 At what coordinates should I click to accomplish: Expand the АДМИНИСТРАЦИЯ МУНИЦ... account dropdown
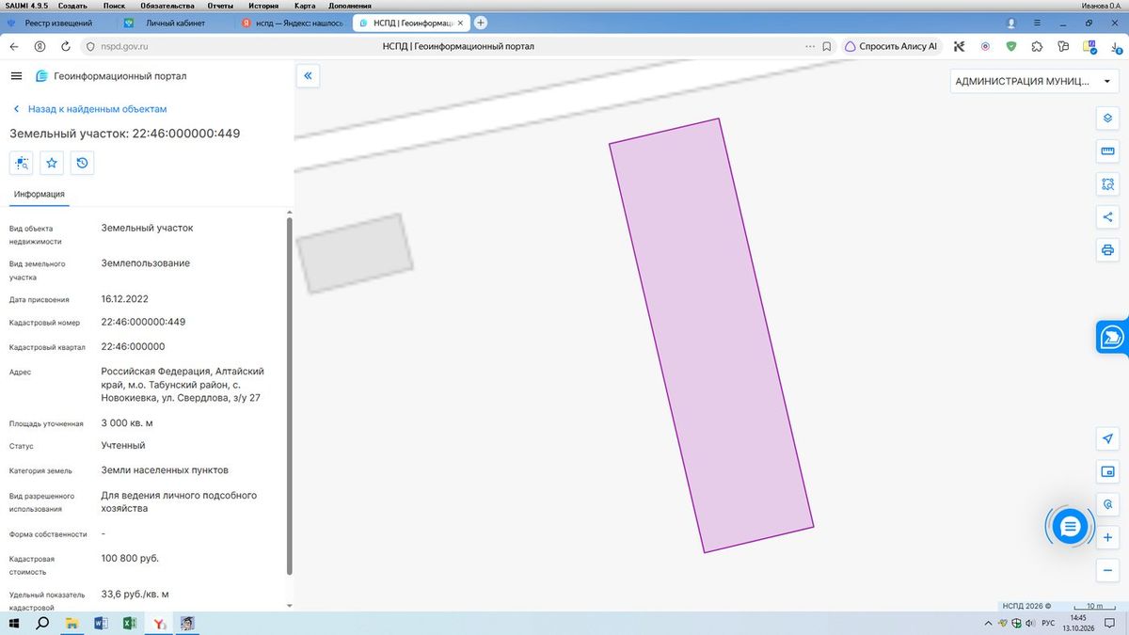click(1033, 81)
